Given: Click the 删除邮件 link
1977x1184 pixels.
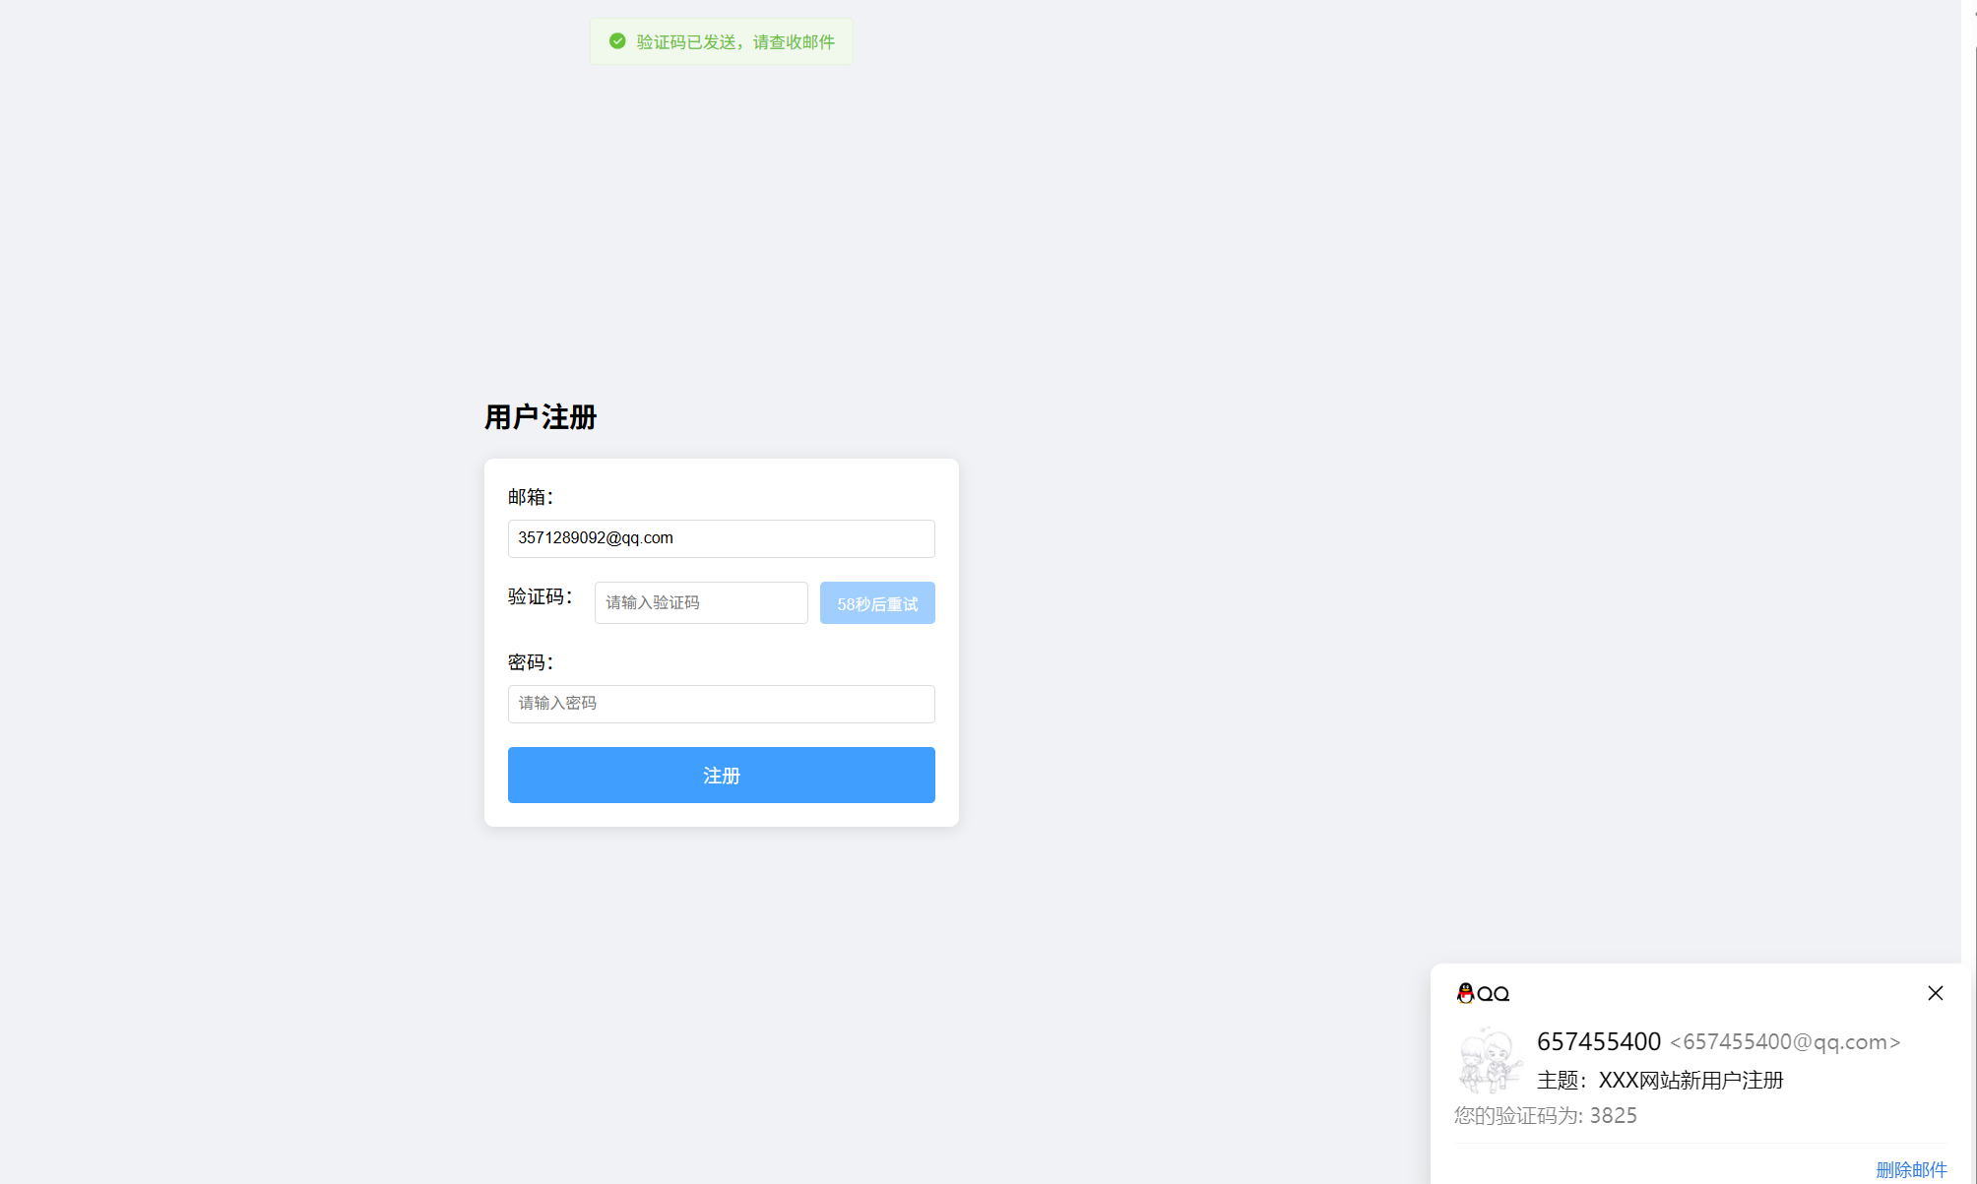Looking at the screenshot, I should click(x=1910, y=1169).
